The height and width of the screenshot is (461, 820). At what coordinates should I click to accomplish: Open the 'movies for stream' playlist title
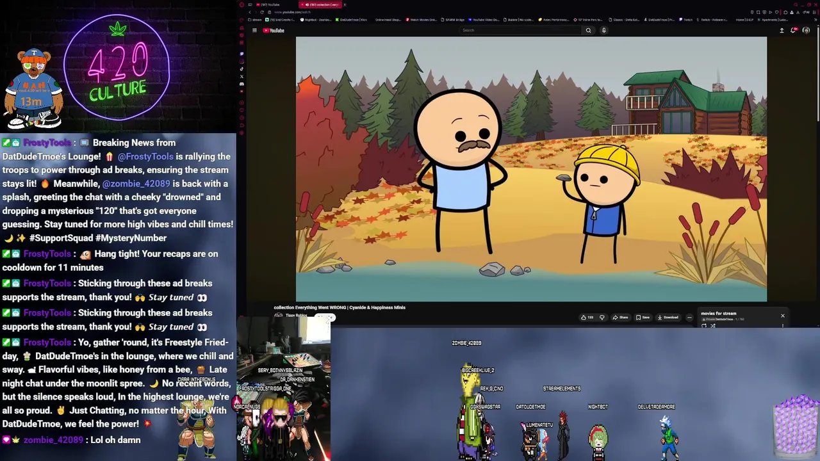(718, 313)
